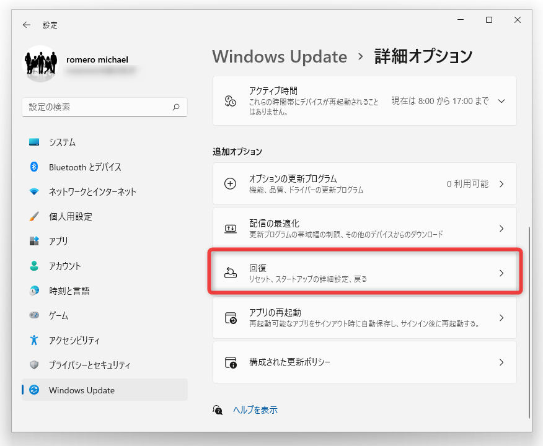Open the ヘルプを表示 link
543x446 pixels.
pyautogui.click(x=255, y=409)
